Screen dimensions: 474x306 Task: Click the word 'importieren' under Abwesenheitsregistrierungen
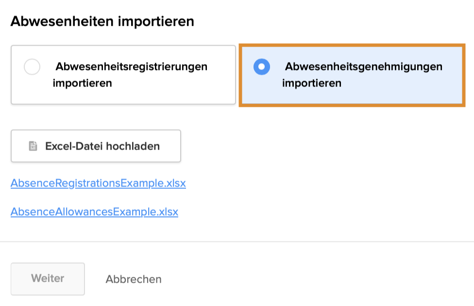[x=83, y=83]
